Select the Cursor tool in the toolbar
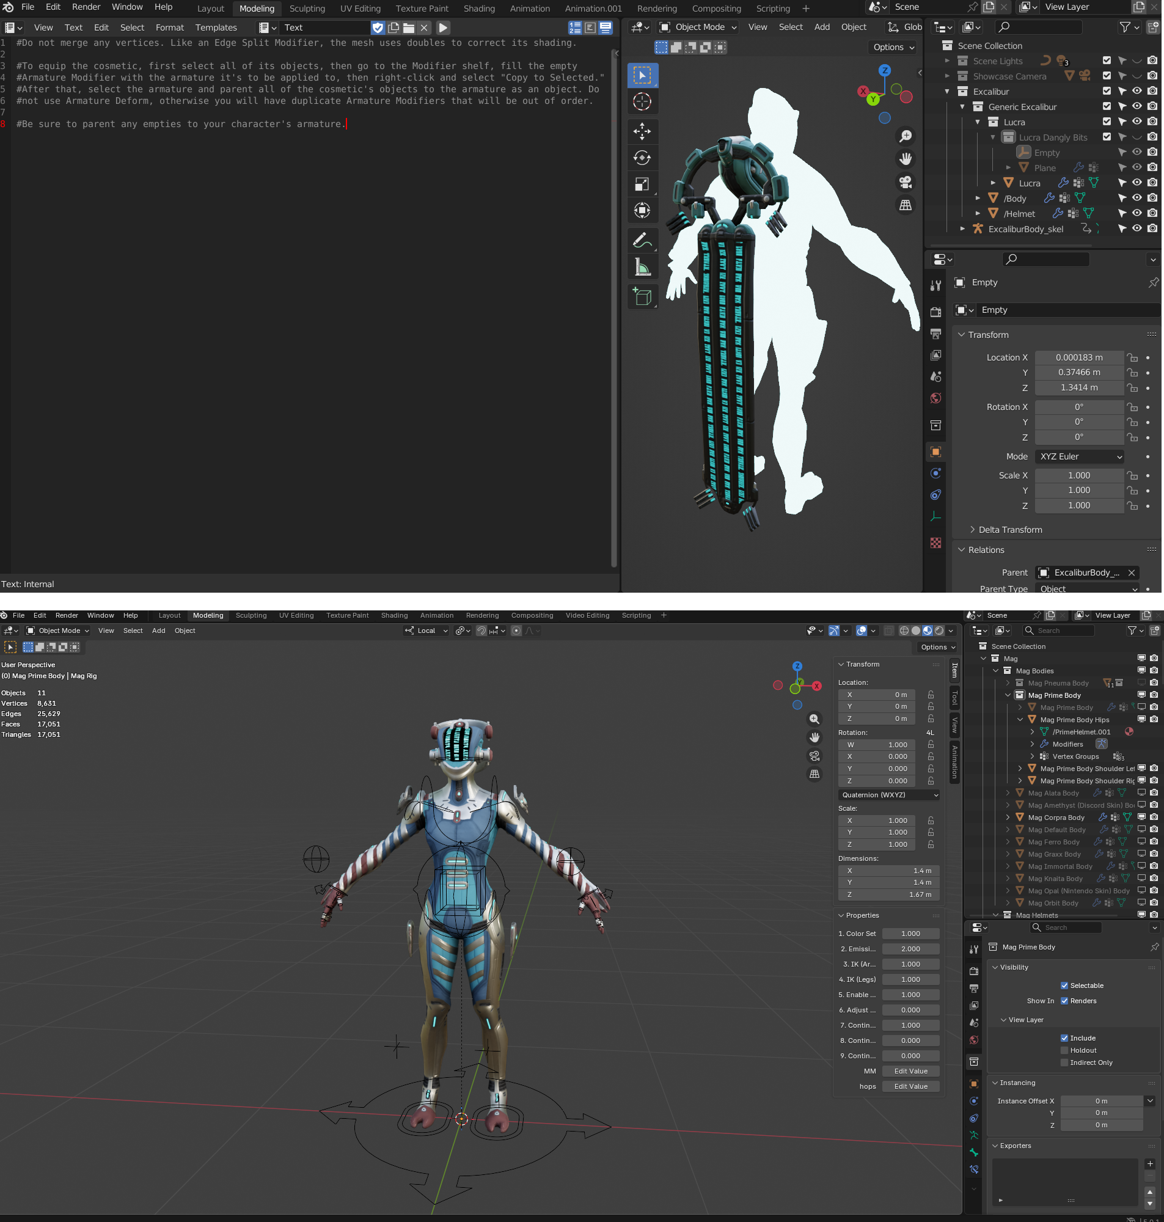 [x=642, y=101]
